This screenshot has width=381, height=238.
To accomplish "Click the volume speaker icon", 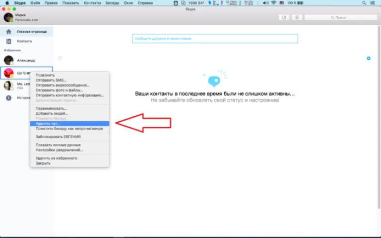I will click(x=265, y=3).
